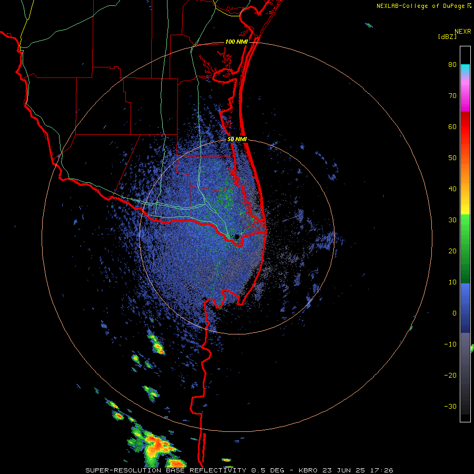Image resolution: width=474 pixels, height=474 pixels.
Task: Click the blue band of the color scale
Action: pos(465,308)
